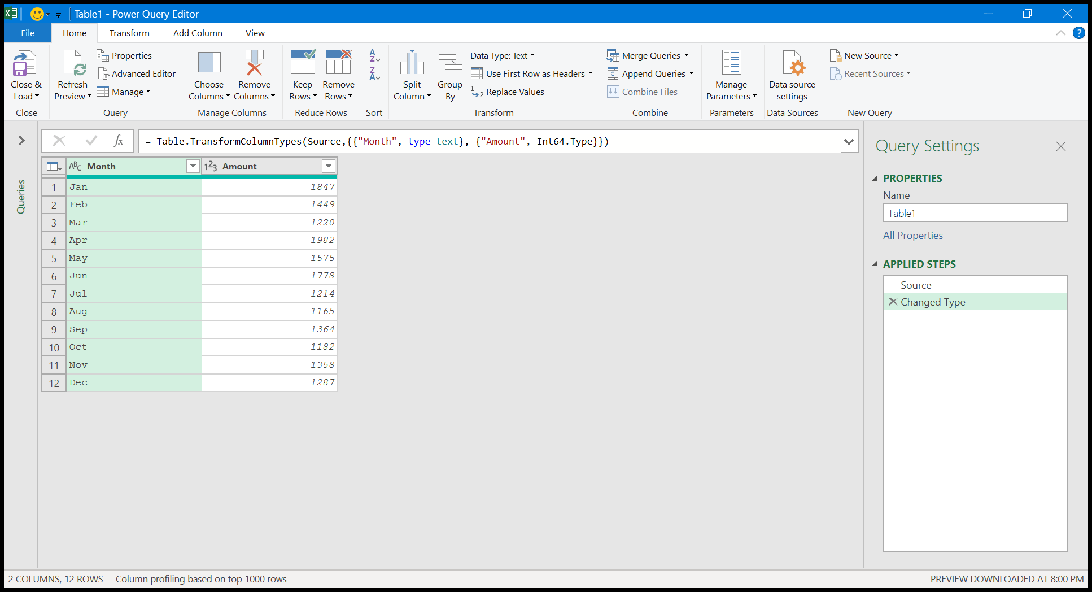This screenshot has height=592, width=1092.
Task: Select the Choose Columns tool
Action: click(208, 73)
